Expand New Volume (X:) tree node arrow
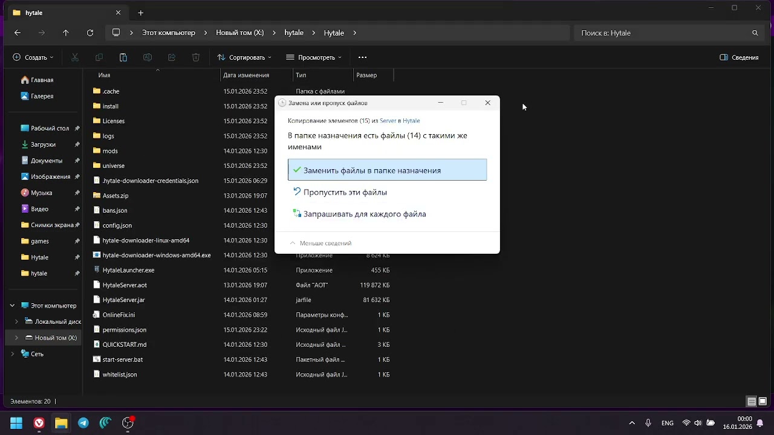The image size is (774, 435). 16,338
